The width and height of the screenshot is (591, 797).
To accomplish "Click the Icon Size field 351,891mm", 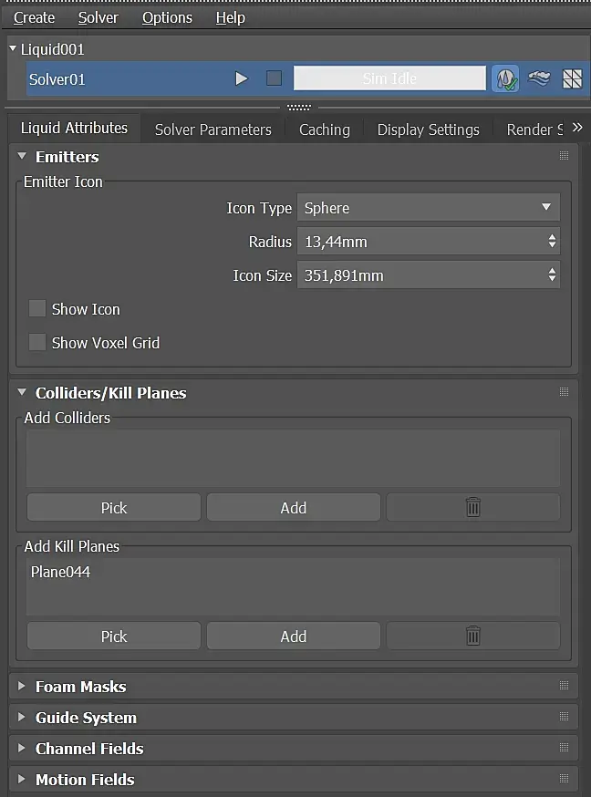I will tap(429, 274).
